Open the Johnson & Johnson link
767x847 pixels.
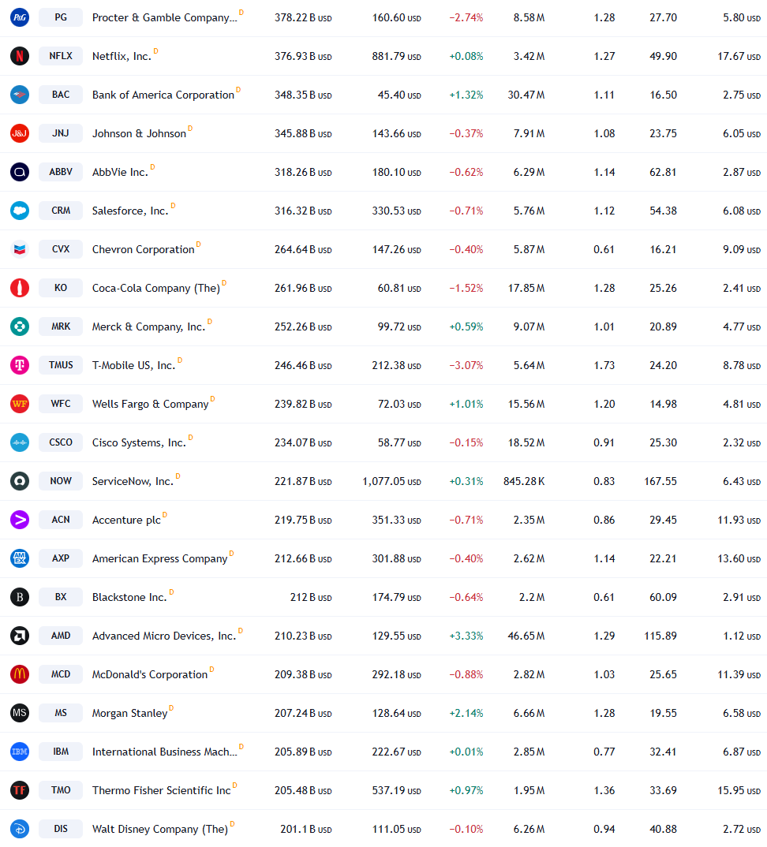coord(139,133)
